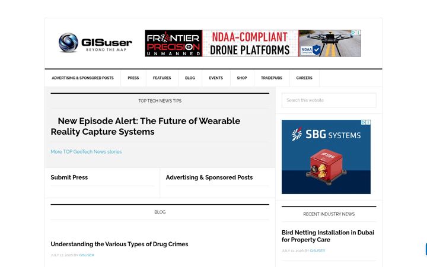
Task: Open GISUSER author link under drug crimes post
Action: (87, 255)
